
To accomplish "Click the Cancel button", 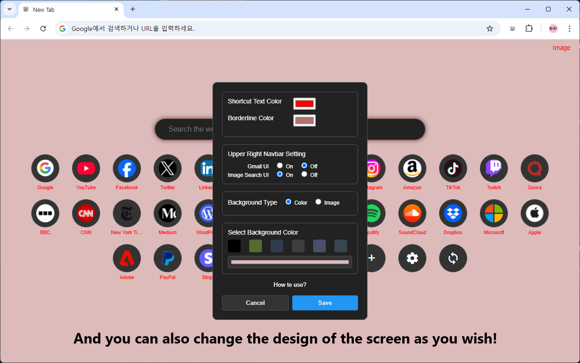I will (x=255, y=303).
